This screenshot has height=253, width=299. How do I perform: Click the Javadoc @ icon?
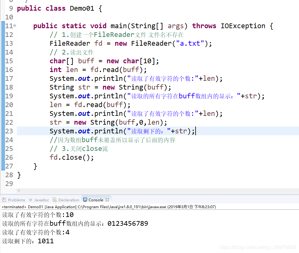[31, 200]
